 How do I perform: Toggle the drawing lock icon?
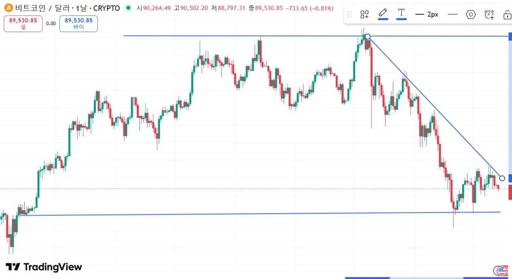[506, 15]
